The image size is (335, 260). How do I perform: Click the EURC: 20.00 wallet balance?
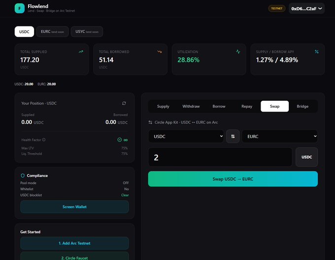47,84
